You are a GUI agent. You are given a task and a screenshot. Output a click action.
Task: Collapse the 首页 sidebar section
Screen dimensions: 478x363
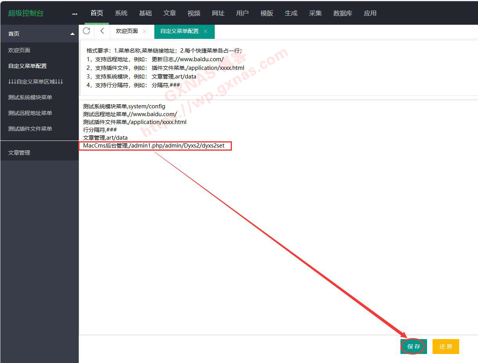(x=72, y=34)
